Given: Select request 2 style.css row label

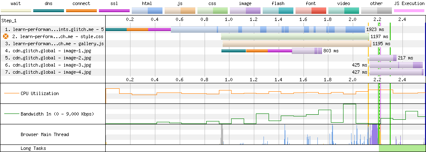Looking at the screenshot, I should click(58, 36).
